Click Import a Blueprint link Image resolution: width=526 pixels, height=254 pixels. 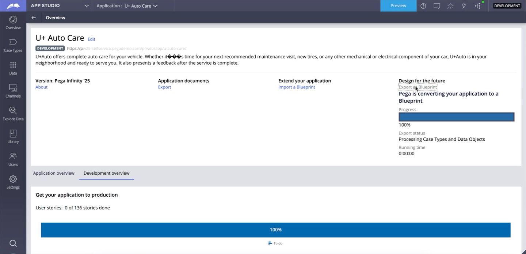coord(297,87)
